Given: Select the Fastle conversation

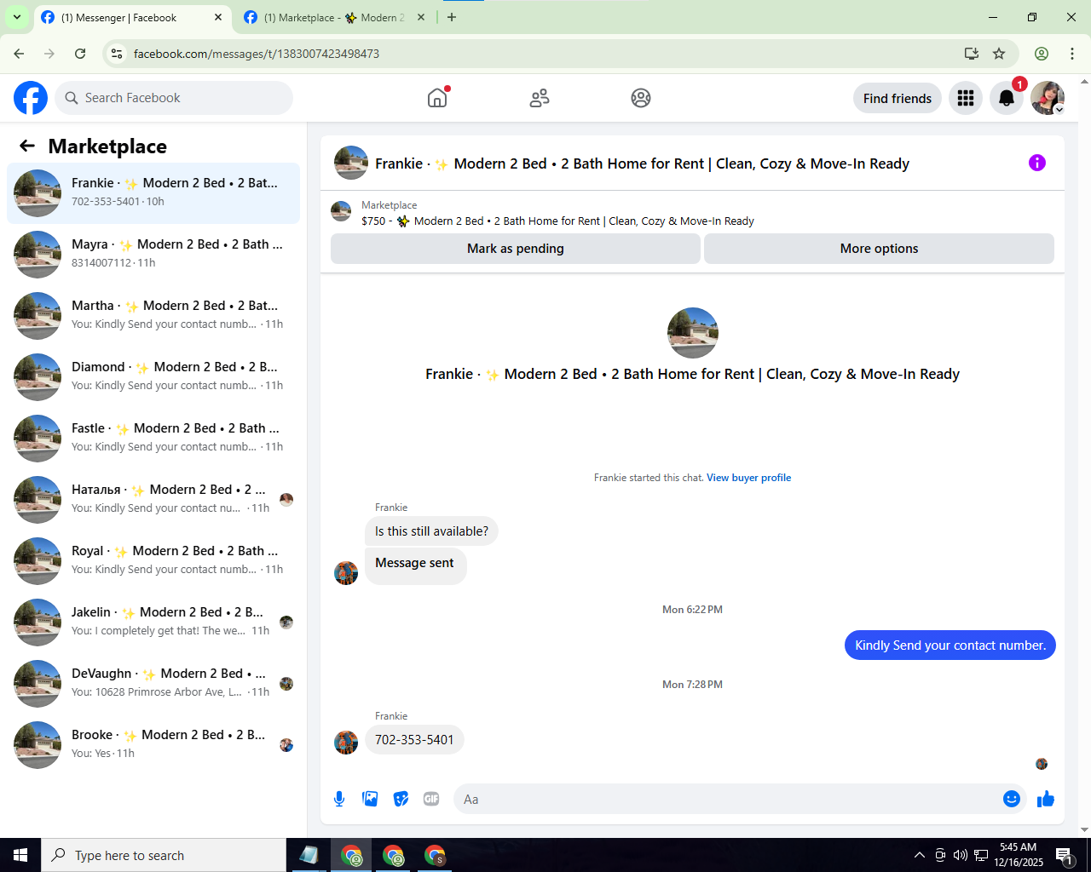Looking at the screenshot, I should tap(153, 439).
